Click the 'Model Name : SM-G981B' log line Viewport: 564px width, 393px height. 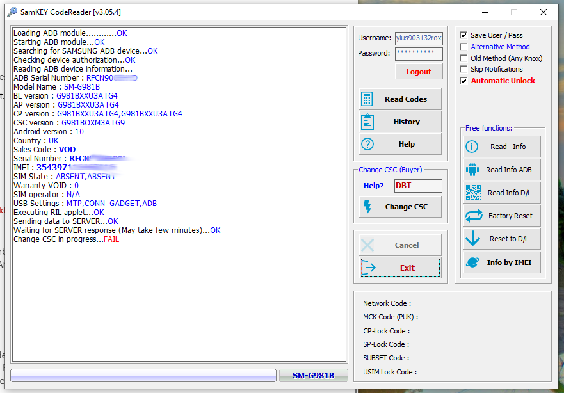coord(56,87)
